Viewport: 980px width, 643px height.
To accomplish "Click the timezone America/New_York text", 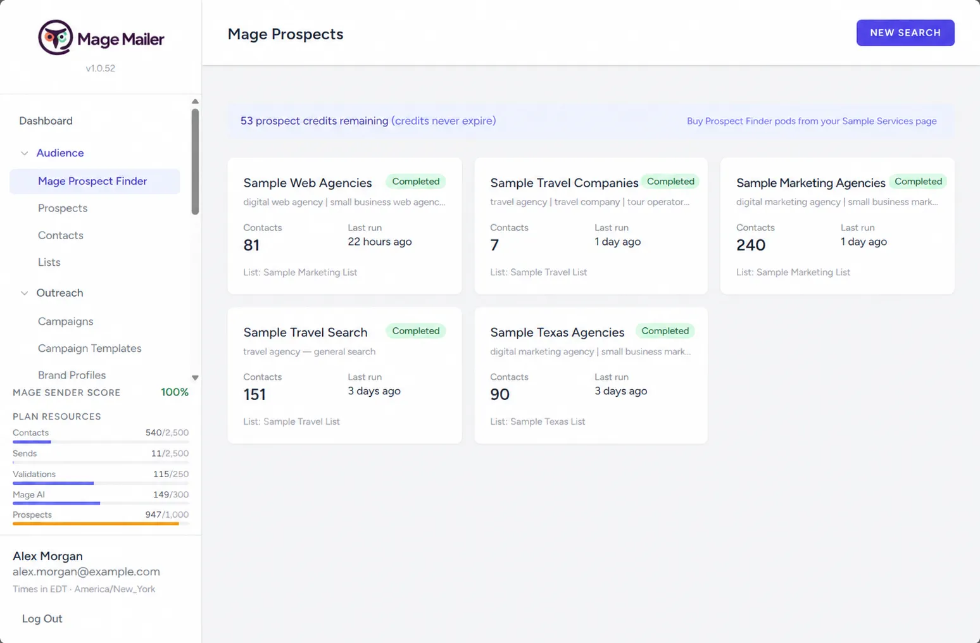I will 115,589.
